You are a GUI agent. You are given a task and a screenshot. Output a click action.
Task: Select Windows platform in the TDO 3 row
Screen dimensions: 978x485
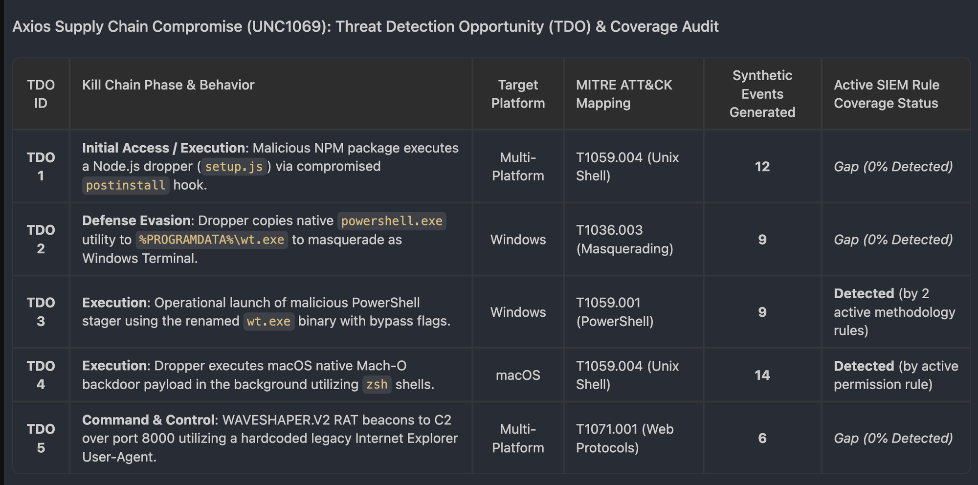tap(518, 312)
